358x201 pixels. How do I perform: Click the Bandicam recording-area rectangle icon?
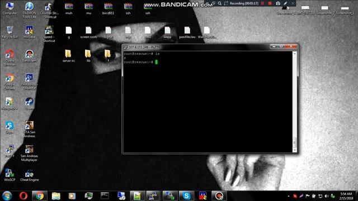pos(226,3)
